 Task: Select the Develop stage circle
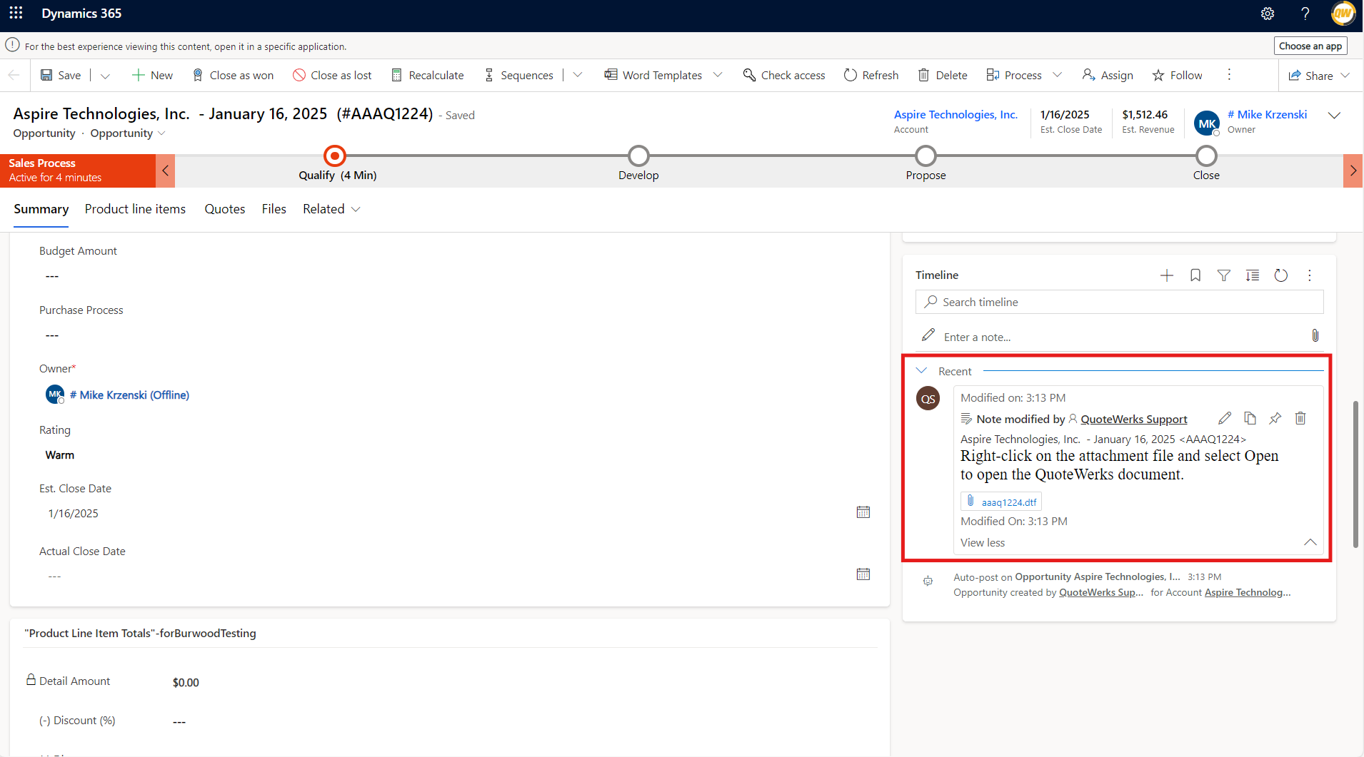[x=638, y=156]
